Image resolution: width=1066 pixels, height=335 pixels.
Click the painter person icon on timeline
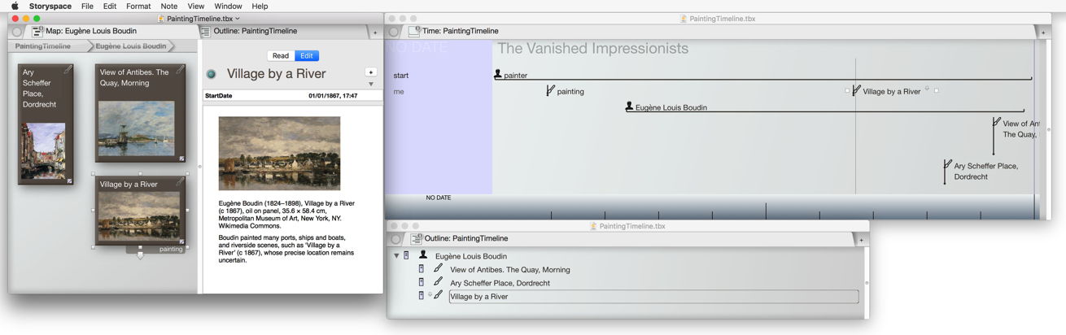pyautogui.click(x=498, y=75)
